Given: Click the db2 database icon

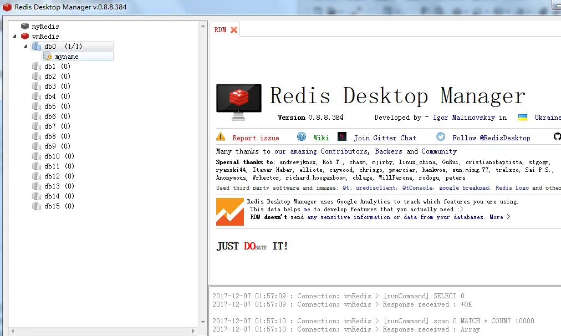Looking at the screenshot, I should click(x=36, y=76).
